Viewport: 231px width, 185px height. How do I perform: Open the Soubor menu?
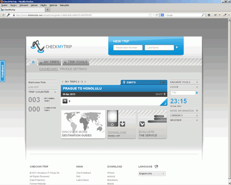(4, 5)
